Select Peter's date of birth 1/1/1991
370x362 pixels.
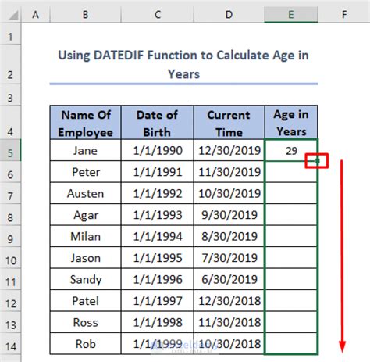tap(158, 172)
